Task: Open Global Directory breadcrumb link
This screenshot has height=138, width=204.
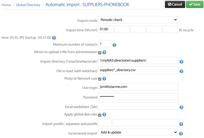Action: click(x=28, y=5)
